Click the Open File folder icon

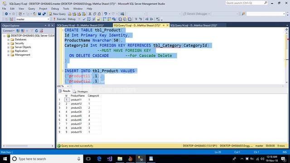pyautogui.click(x=34, y=14)
